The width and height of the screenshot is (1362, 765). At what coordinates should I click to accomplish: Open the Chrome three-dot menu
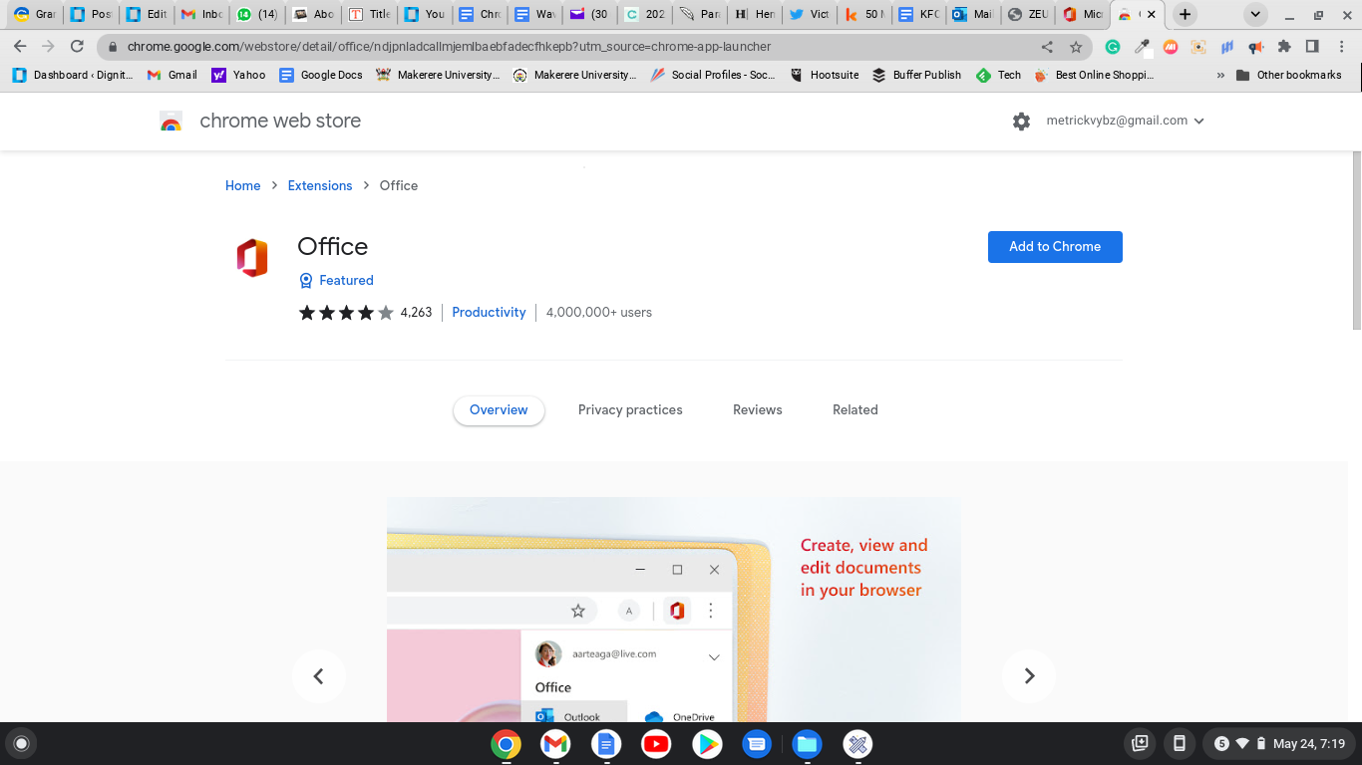[x=1341, y=47]
